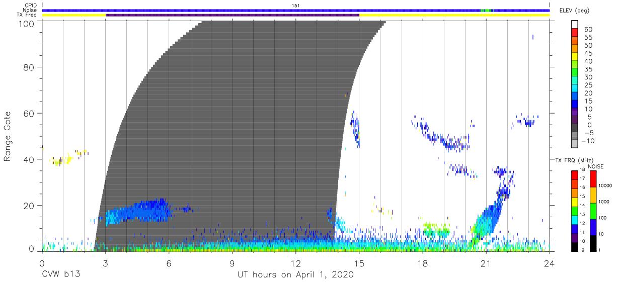Image resolution: width=618 pixels, height=285 pixels.
Task: Pick the white top segment of the ELEV colorbar
Action: [x=575, y=25]
